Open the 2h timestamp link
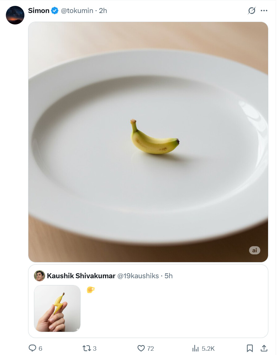277x355 pixels. pos(103,11)
